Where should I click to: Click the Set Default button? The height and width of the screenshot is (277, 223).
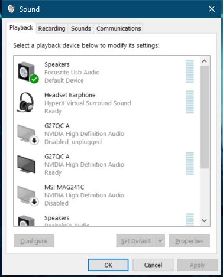pos(136,241)
